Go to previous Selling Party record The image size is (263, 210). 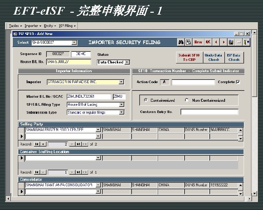pyautogui.click(x=43, y=144)
